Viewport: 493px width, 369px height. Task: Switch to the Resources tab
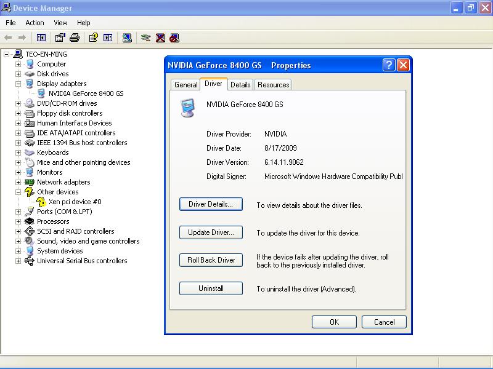(x=273, y=85)
